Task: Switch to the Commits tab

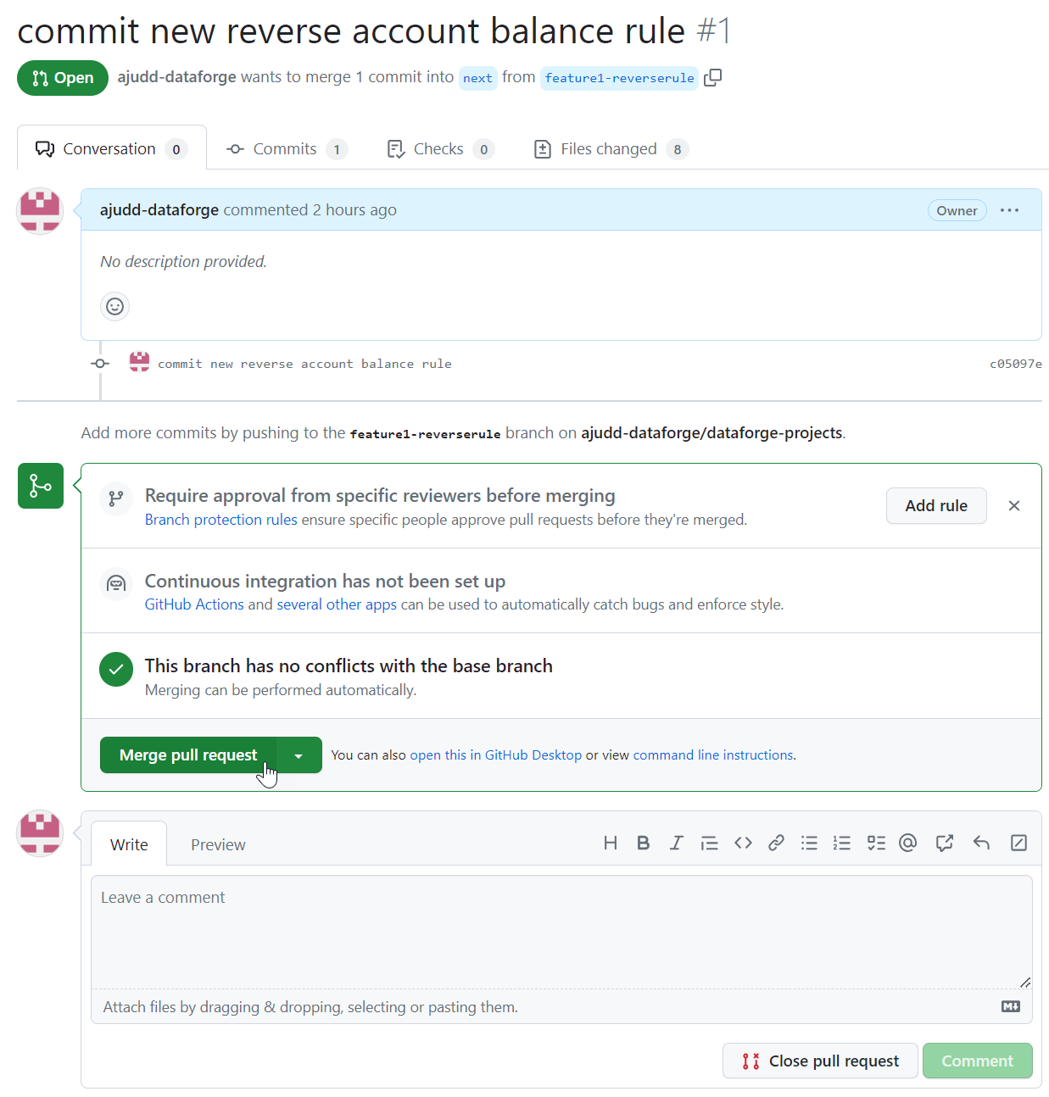Action: click(x=286, y=149)
